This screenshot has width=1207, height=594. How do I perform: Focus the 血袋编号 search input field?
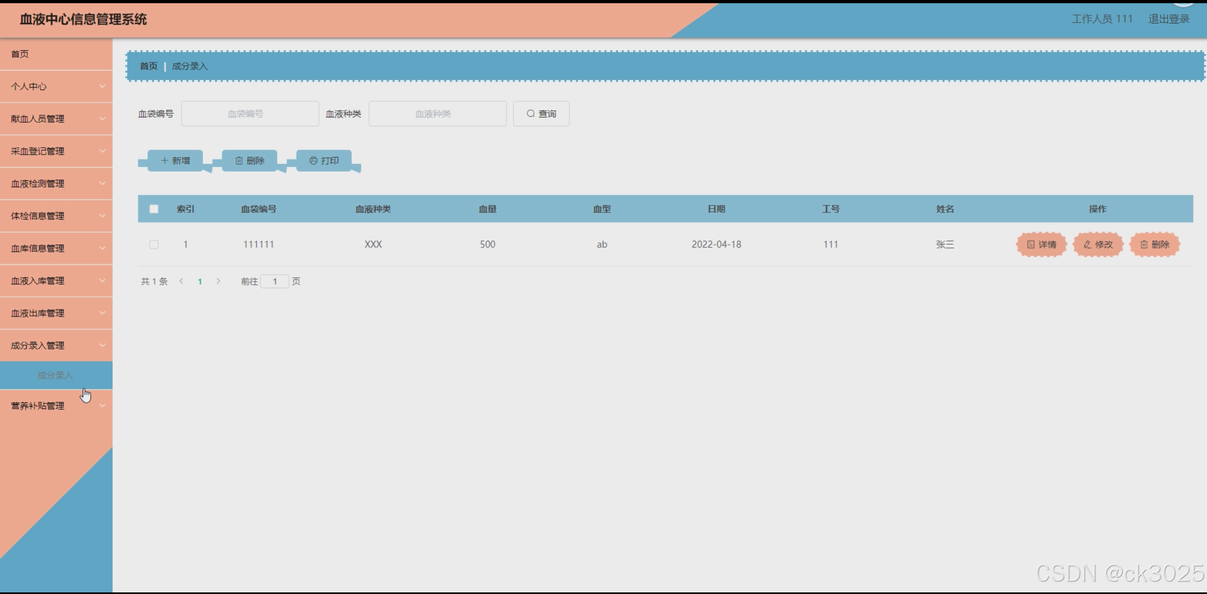tap(250, 114)
